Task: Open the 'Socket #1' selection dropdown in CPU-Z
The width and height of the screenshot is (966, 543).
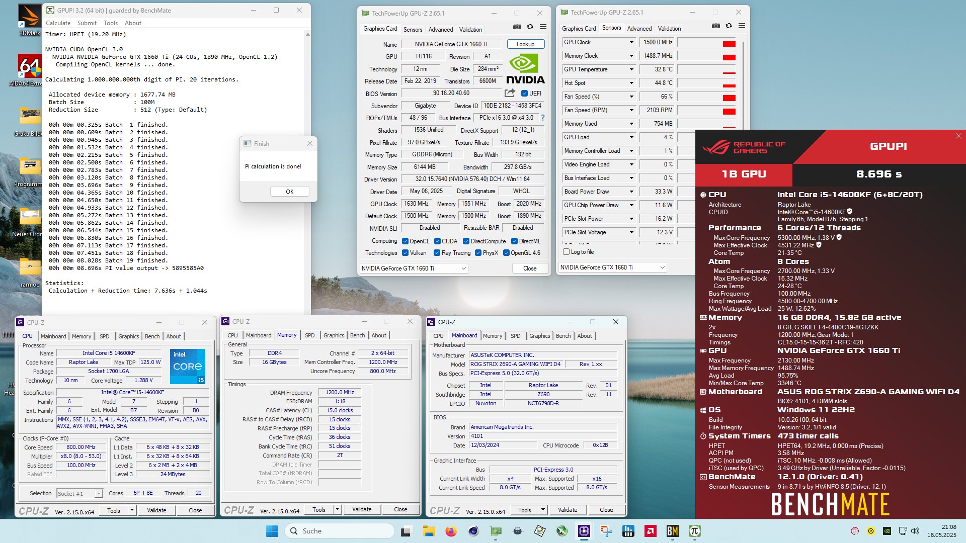Action: 99,494
